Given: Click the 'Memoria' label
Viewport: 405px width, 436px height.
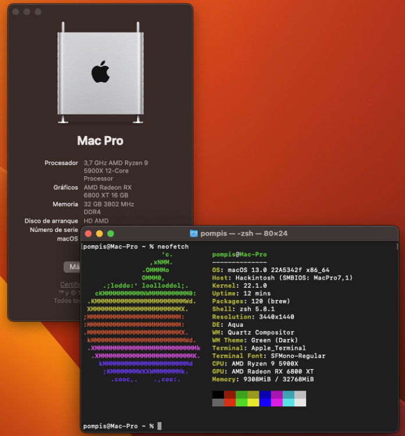Looking at the screenshot, I should click(x=65, y=204).
